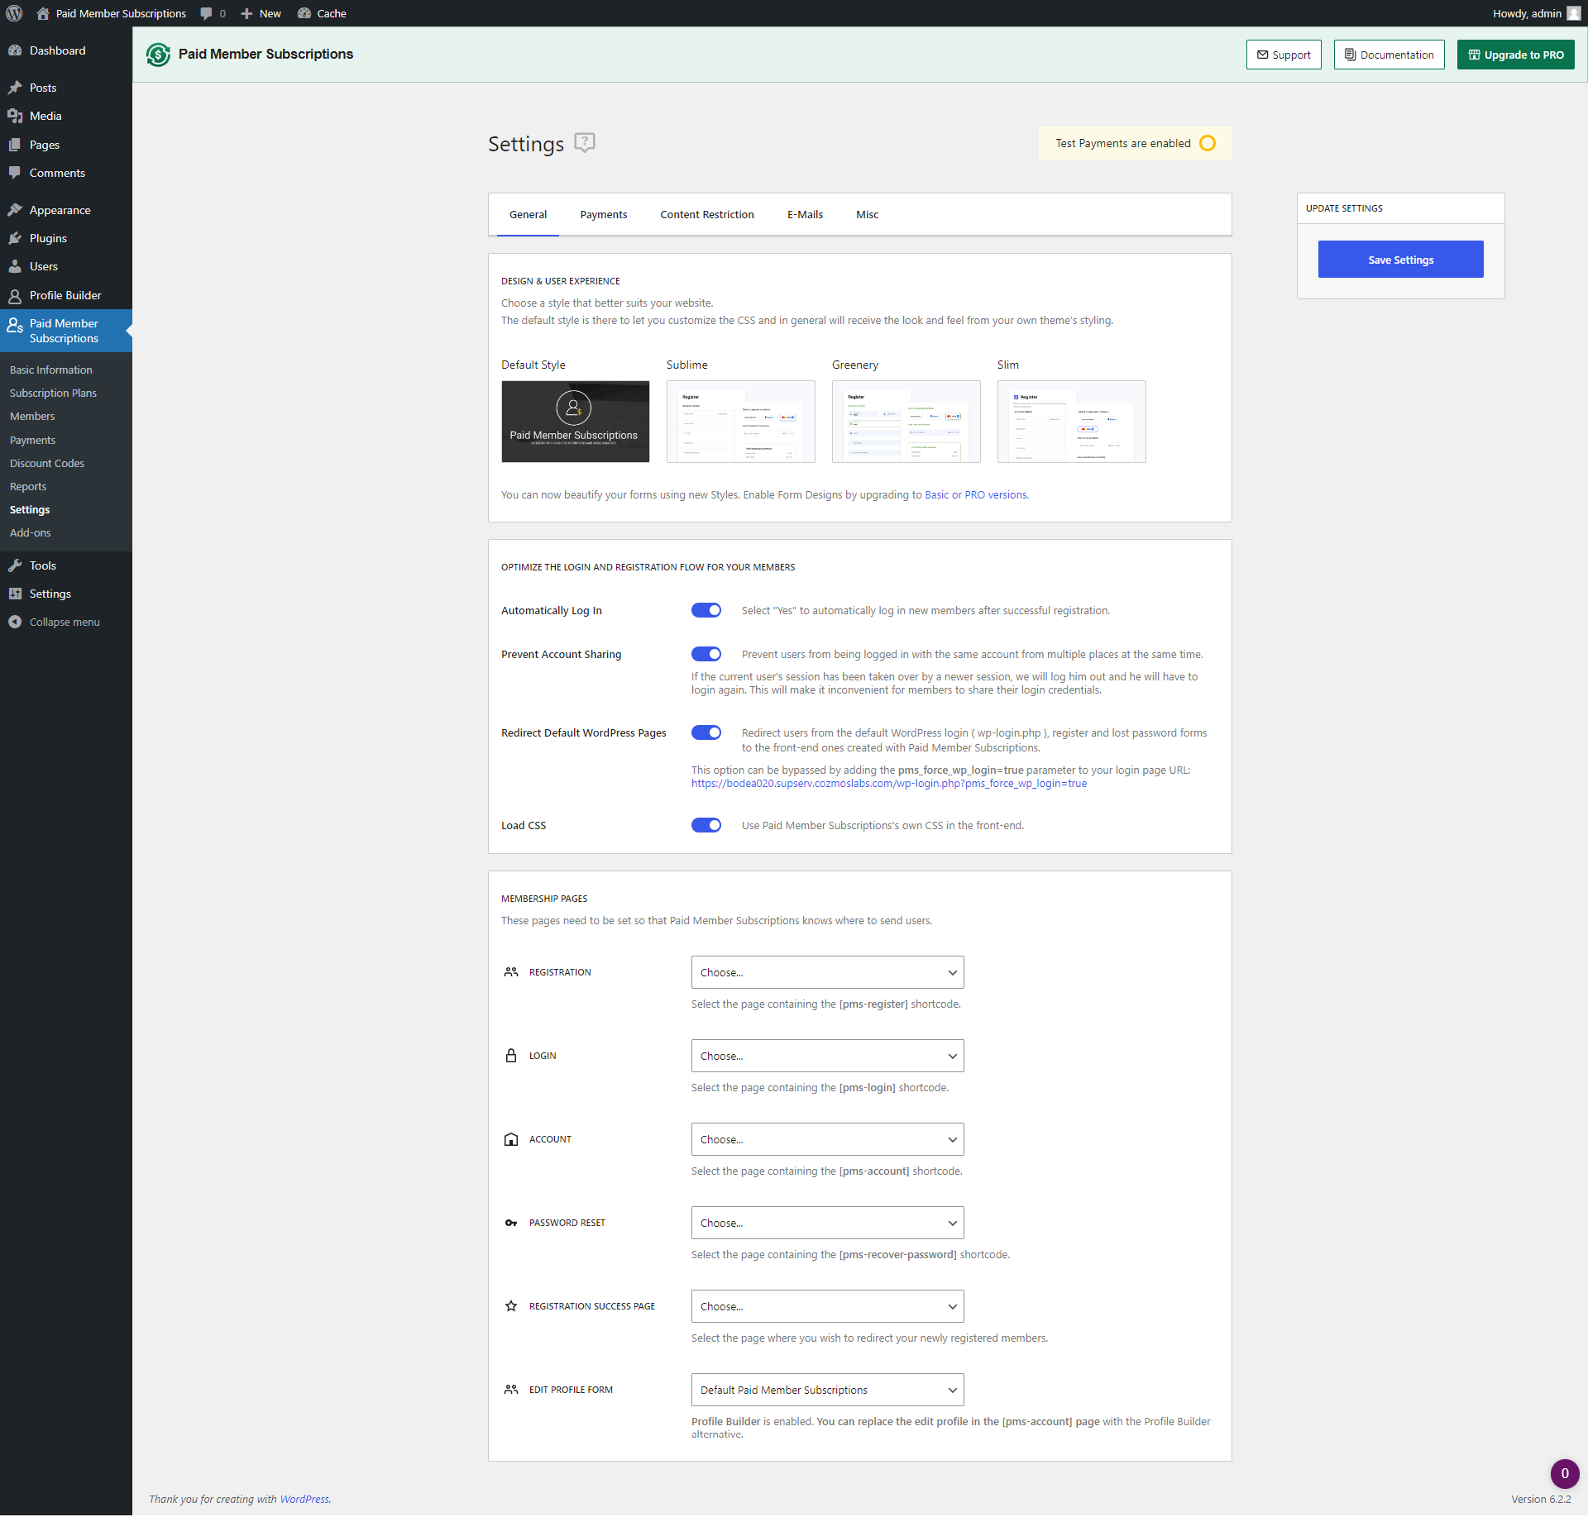Open Appearance brush icon menu
This screenshot has width=1588, height=1517.
pos(15,210)
